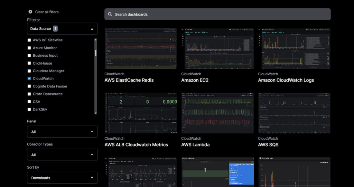
Task: Click the data source list scrollbar thumb
Action: [95, 53]
